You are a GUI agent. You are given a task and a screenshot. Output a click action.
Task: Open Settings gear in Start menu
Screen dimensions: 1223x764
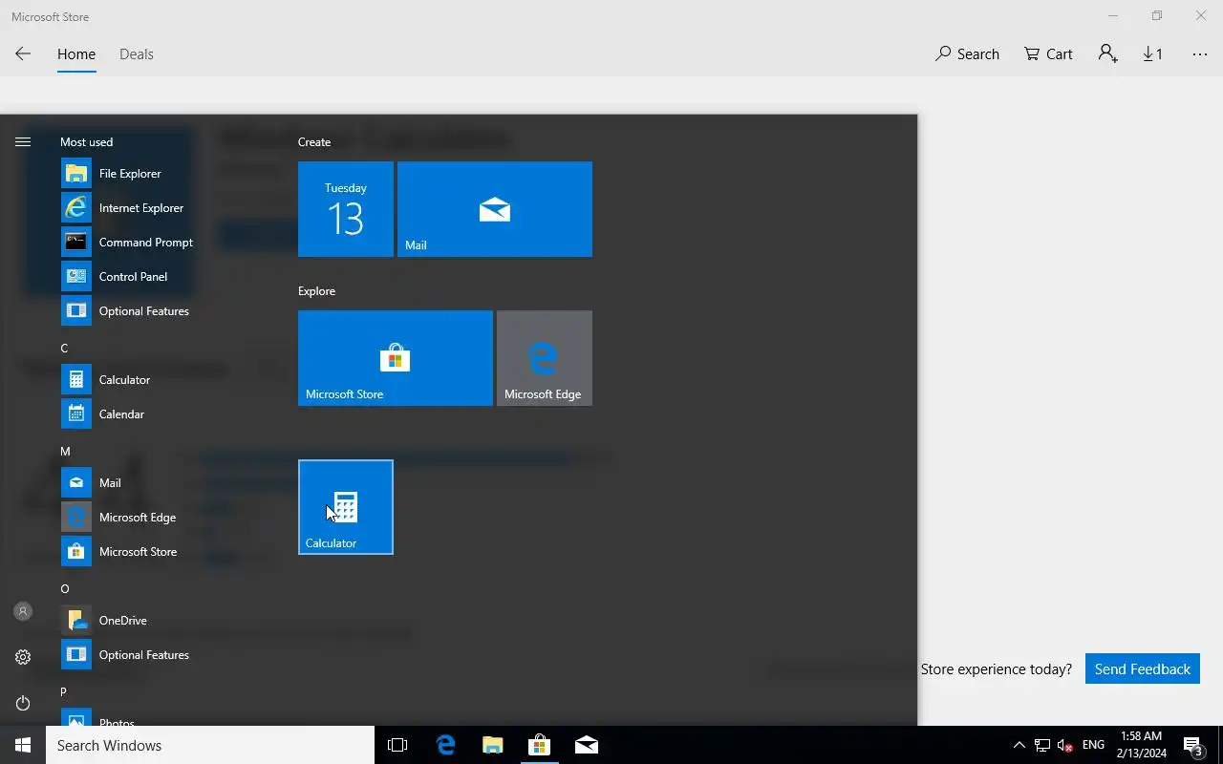coord(23,657)
